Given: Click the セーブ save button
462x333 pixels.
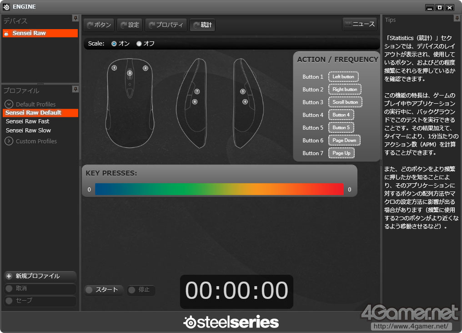Looking at the screenshot, I should point(40,301).
